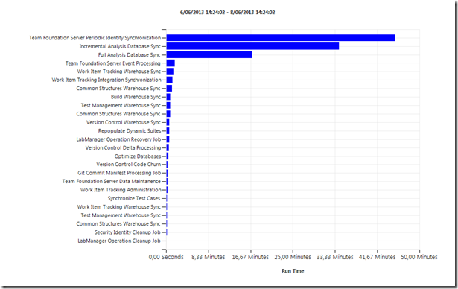Click the Team Foundation Server Periodic Identity Synchronization bar

[x=281, y=38]
